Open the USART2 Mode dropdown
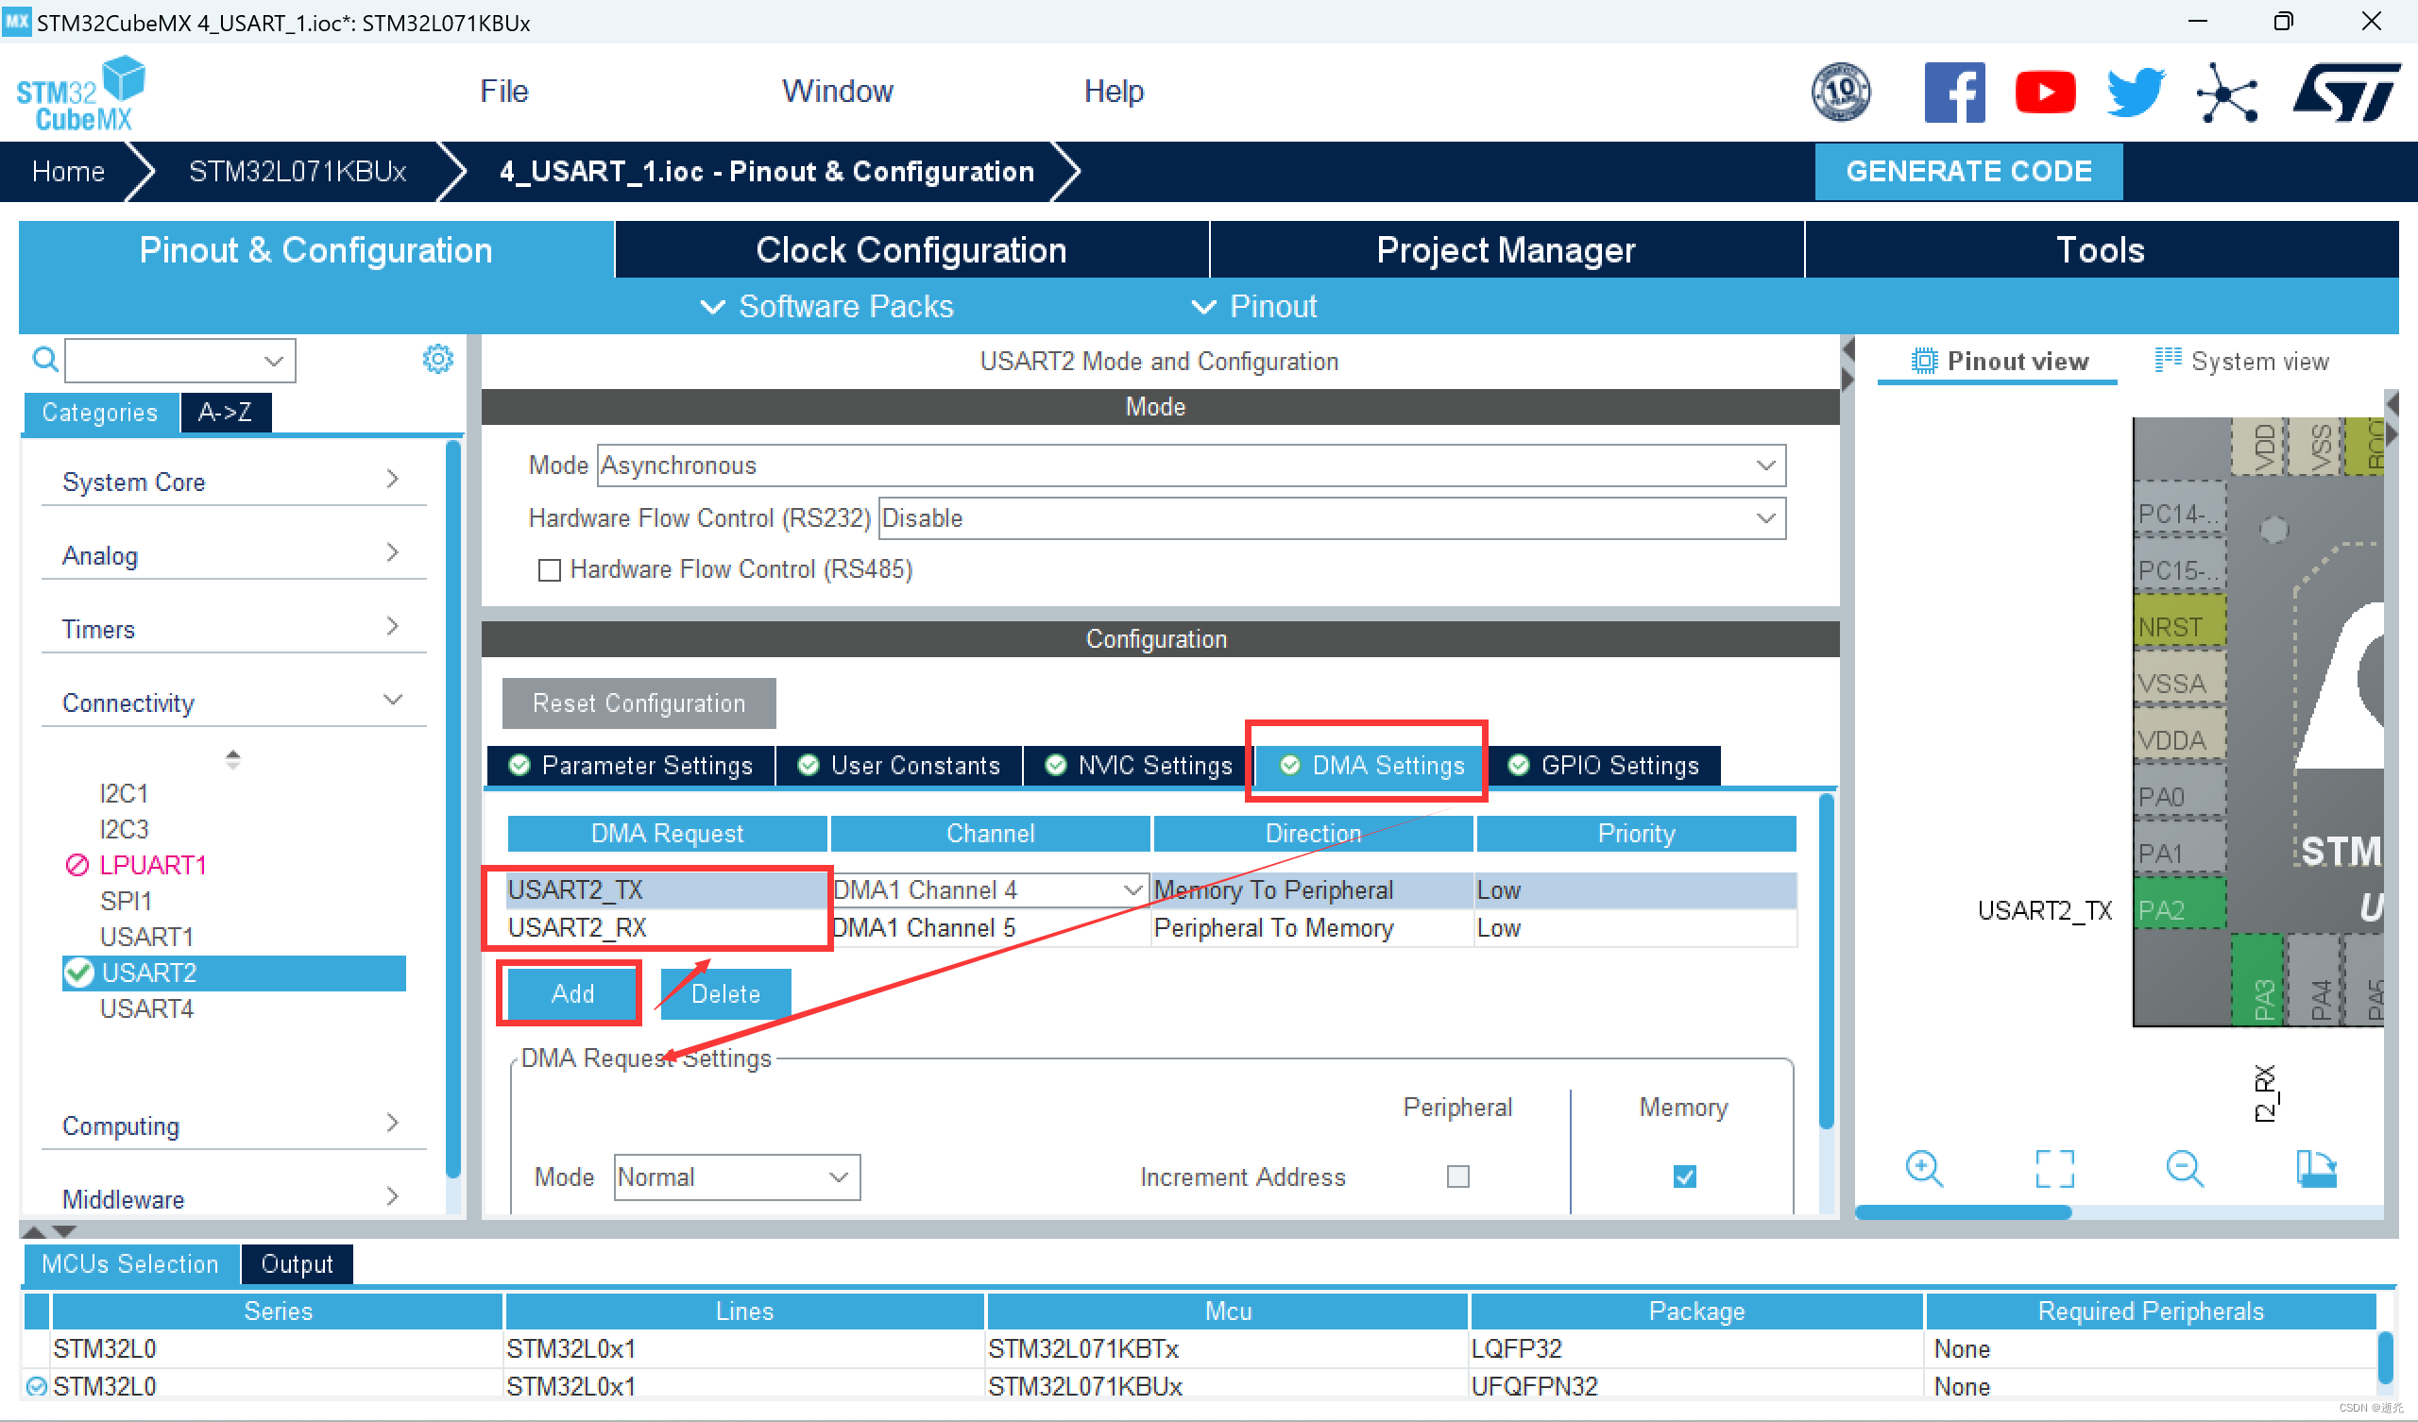This screenshot has height=1422, width=2418. coord(1191,466)
